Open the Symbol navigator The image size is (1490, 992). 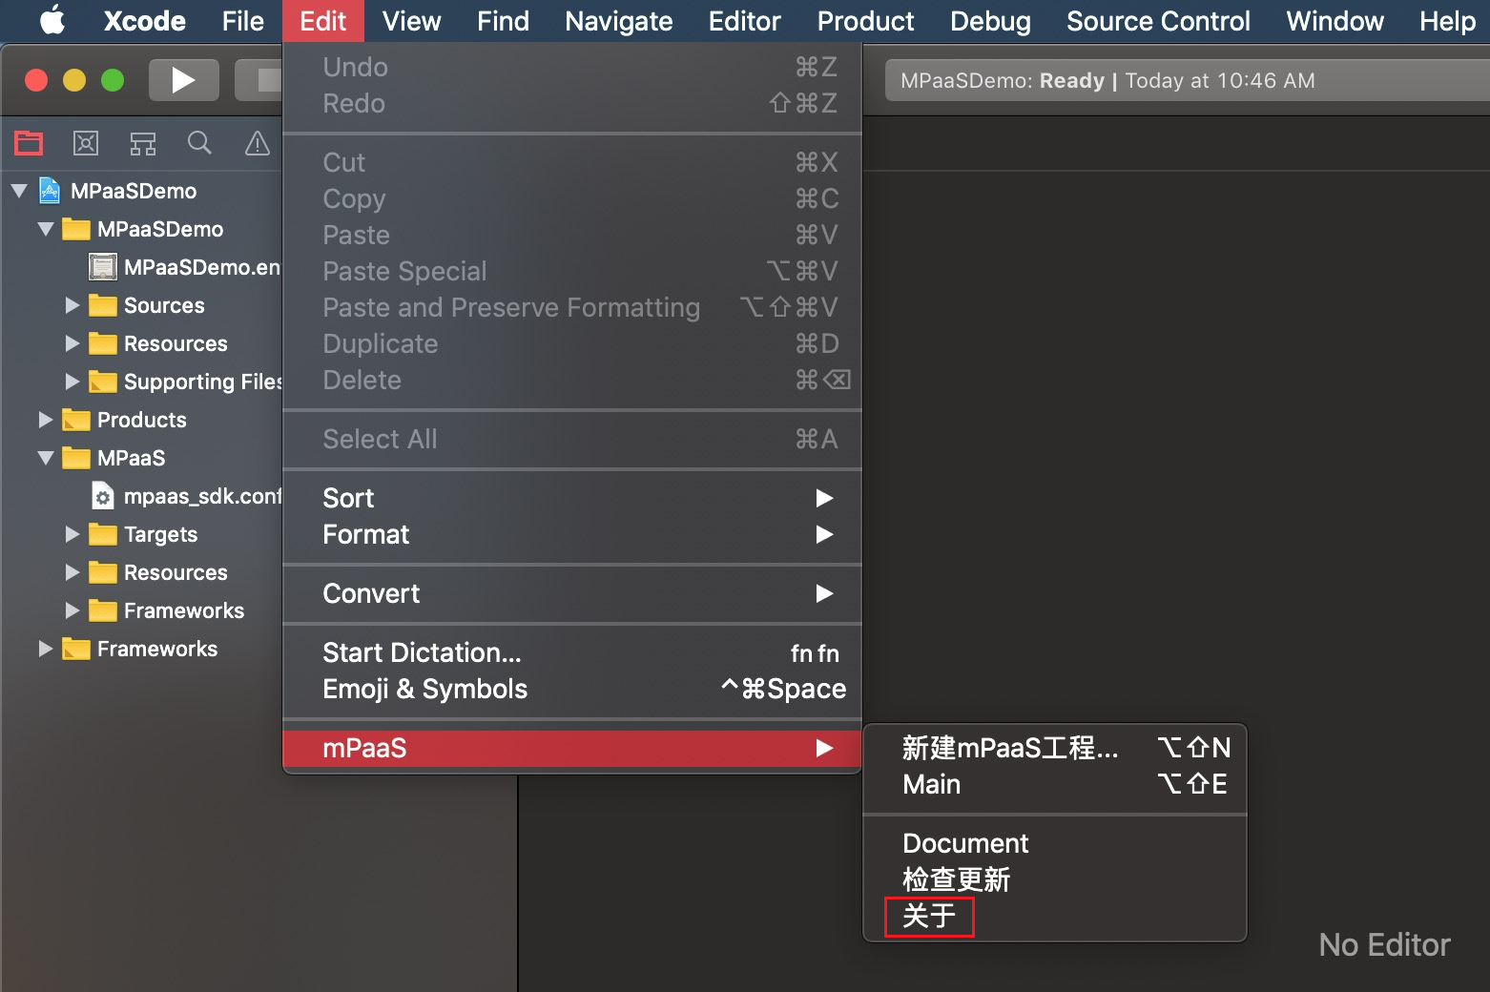point(85,142)
